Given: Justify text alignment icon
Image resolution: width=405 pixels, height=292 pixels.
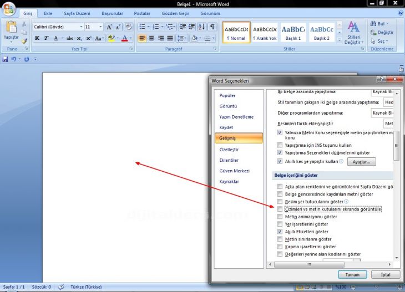Looking at the screenshot, I should click(x=170, y=38).
